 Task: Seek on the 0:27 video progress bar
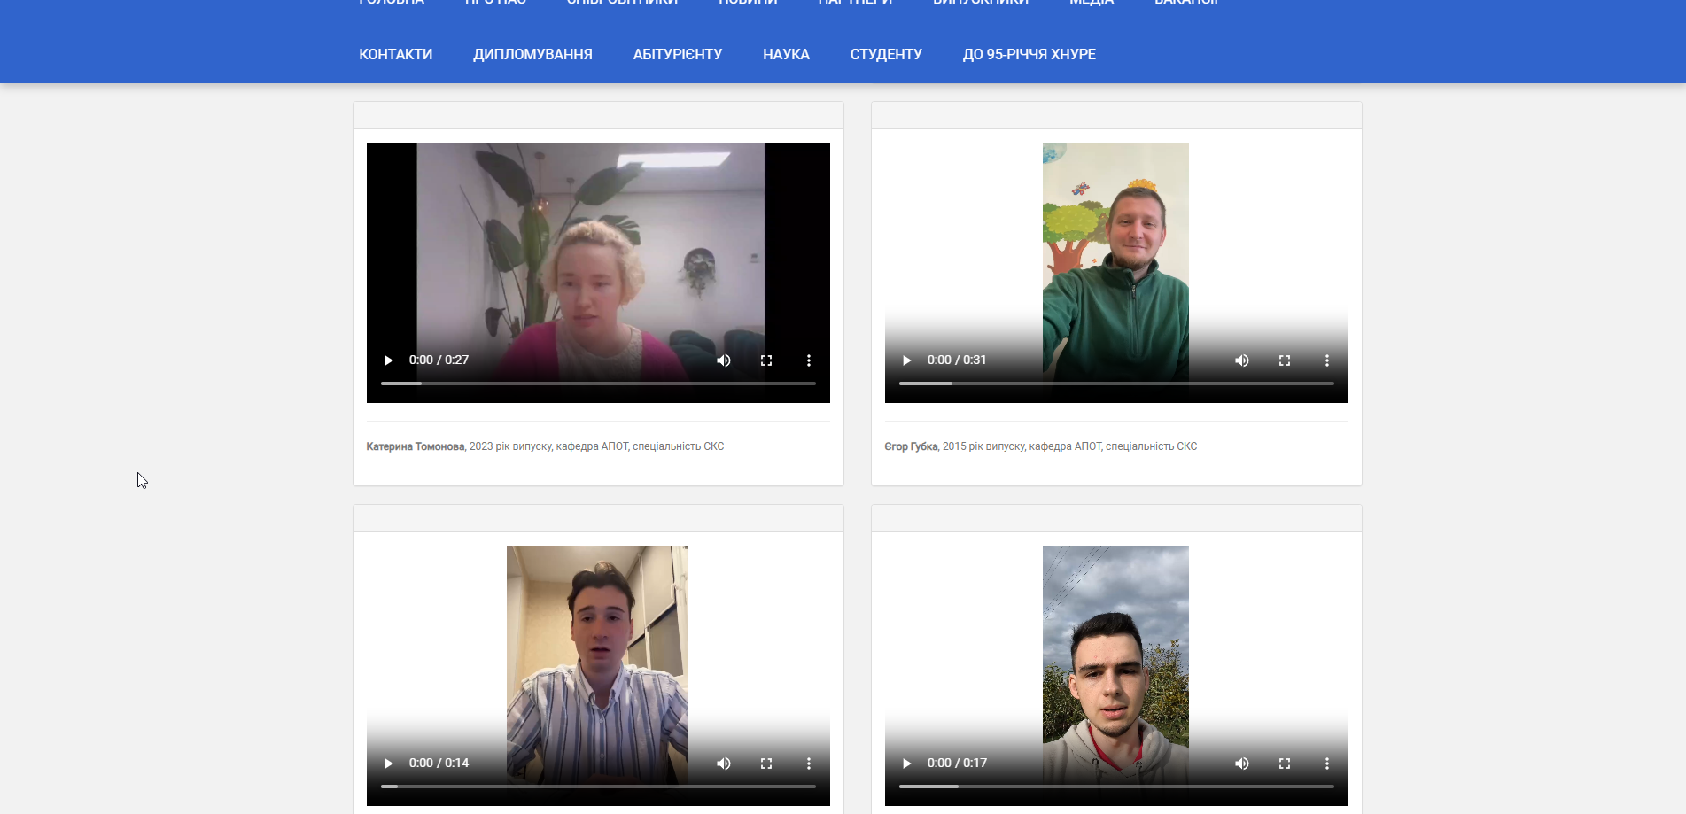[598, 384]
